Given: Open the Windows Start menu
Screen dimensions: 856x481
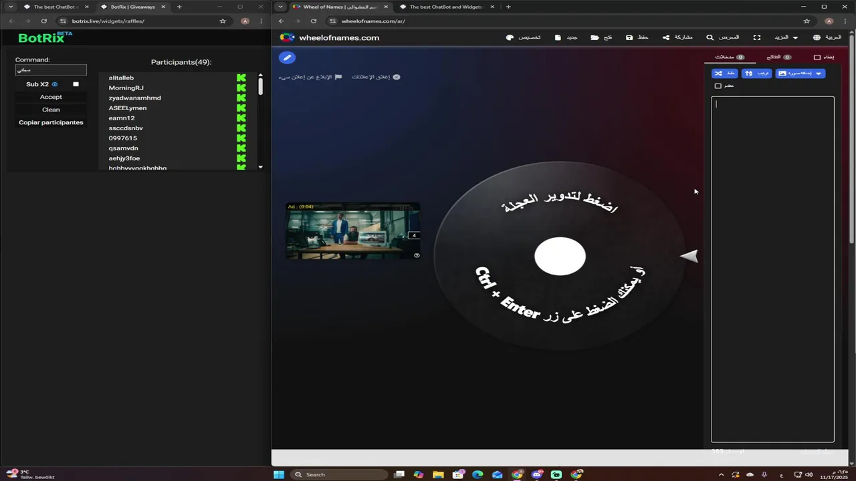Looking at the screenshot, I should click(x=279, y=475).
